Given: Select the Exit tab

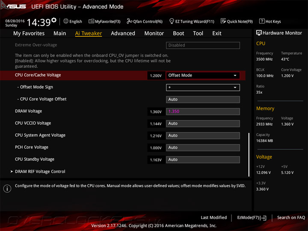Looking at the screenshot, I should pyautogui.click(x=217, y=33).
